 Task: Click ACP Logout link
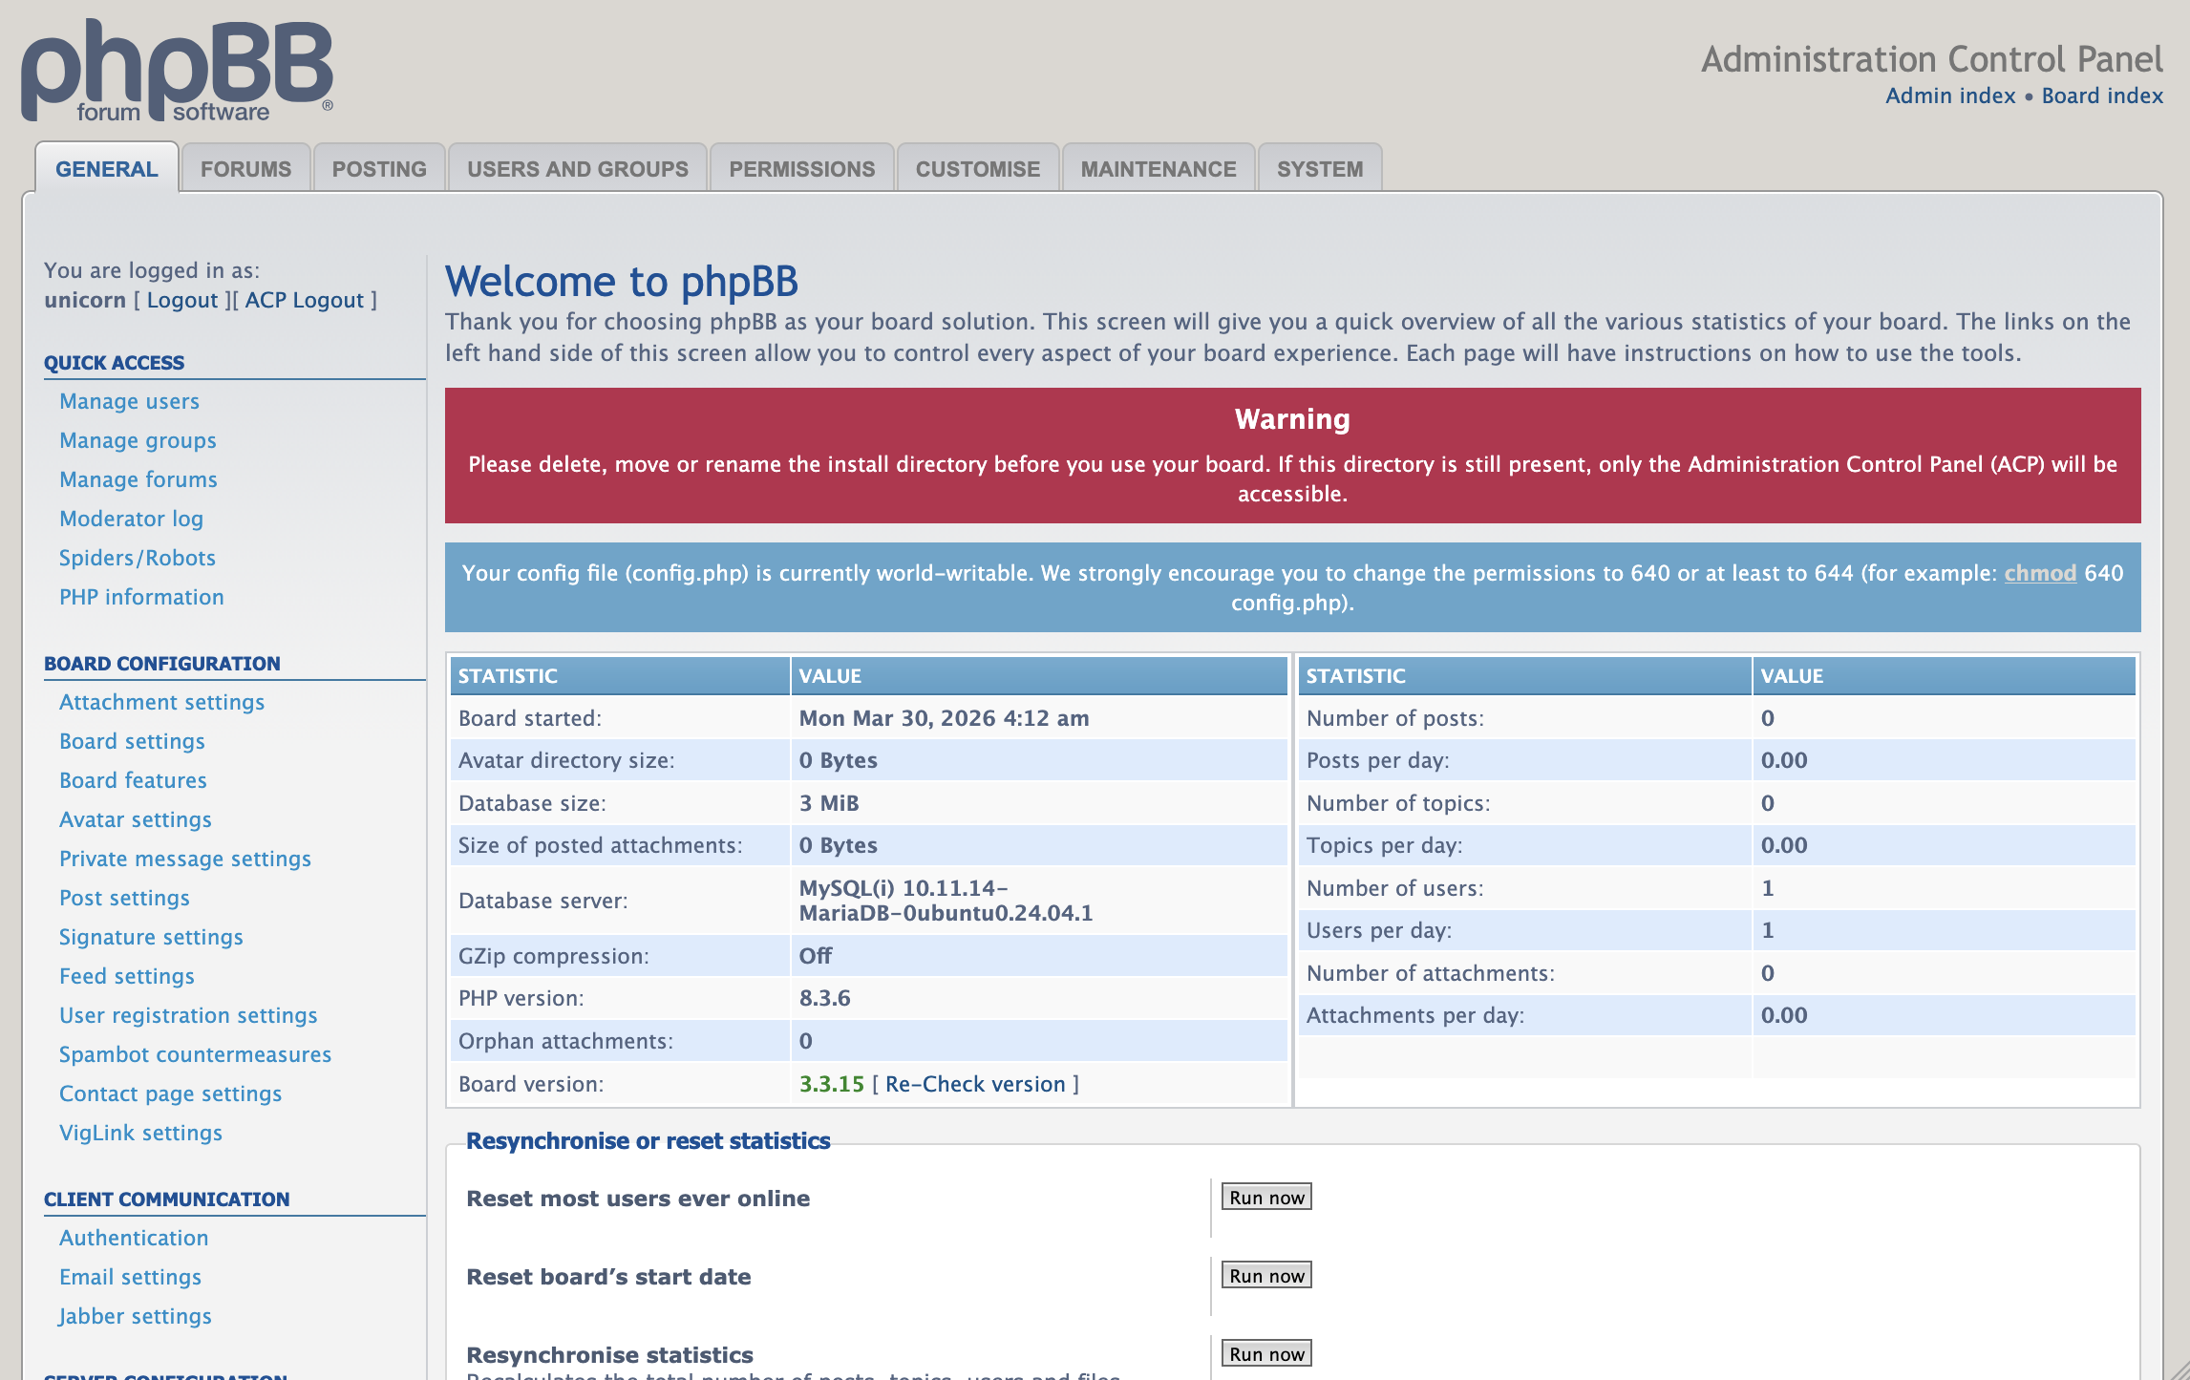coord(304,300)
